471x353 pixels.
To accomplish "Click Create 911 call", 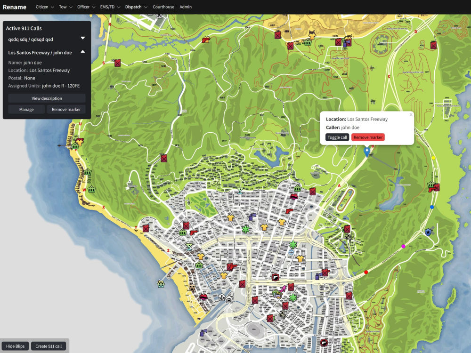I will click(49, 346).
